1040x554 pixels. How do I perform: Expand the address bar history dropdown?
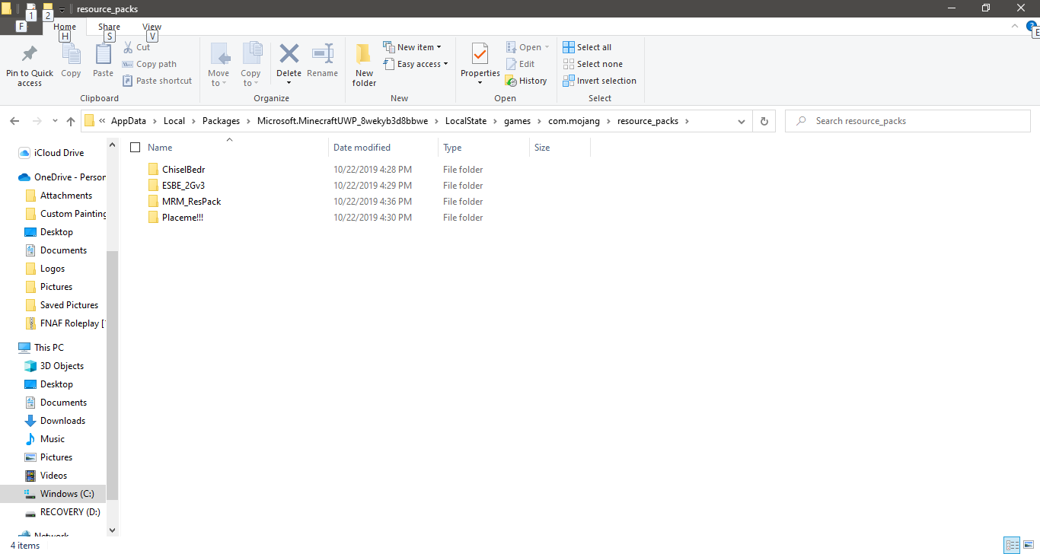pos(742,121)
